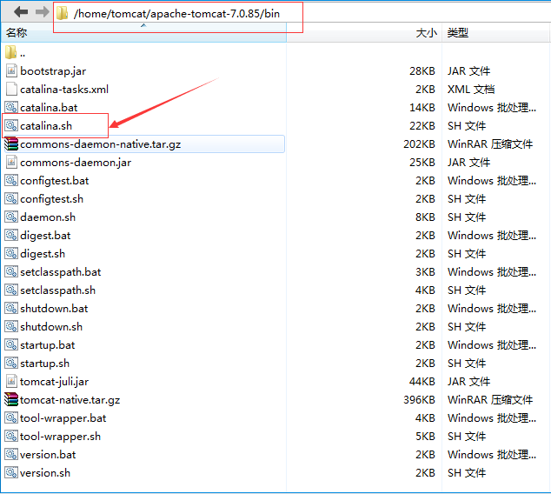551x494 pixels.
Task: Click the 22KB size of catalina.sh
Action: [422, 126]
